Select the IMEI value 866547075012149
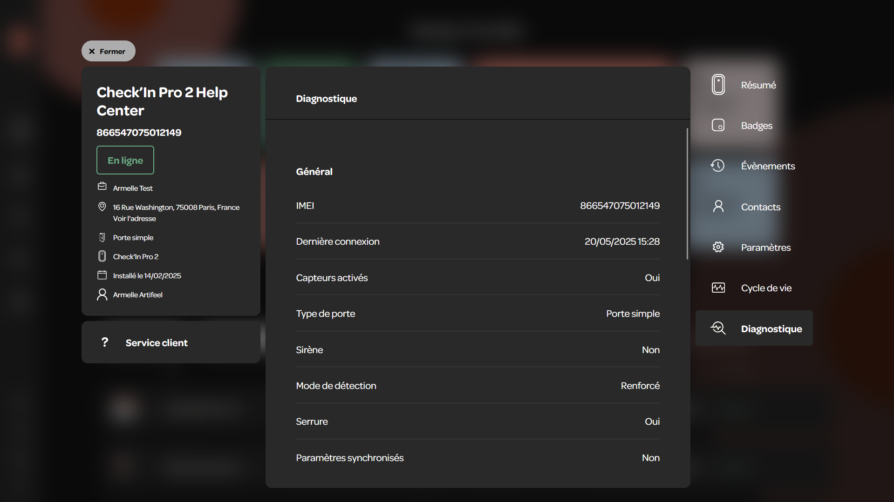Image resolution: width=894 pixels, height=502 pixels. tap(620, 206)
